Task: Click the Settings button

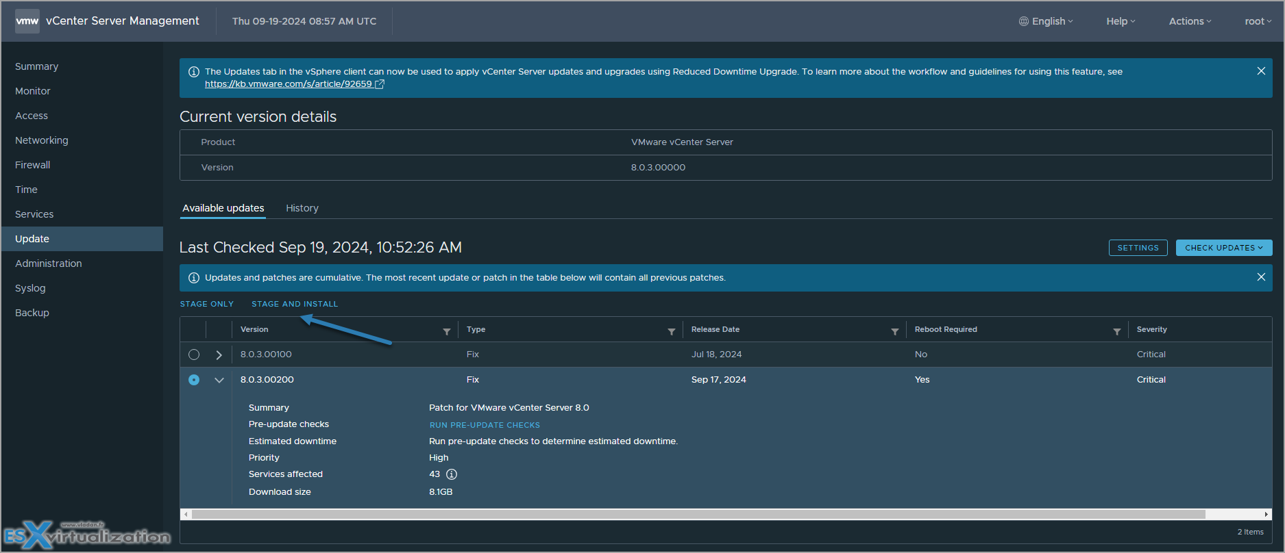Action: point(1138,248)
